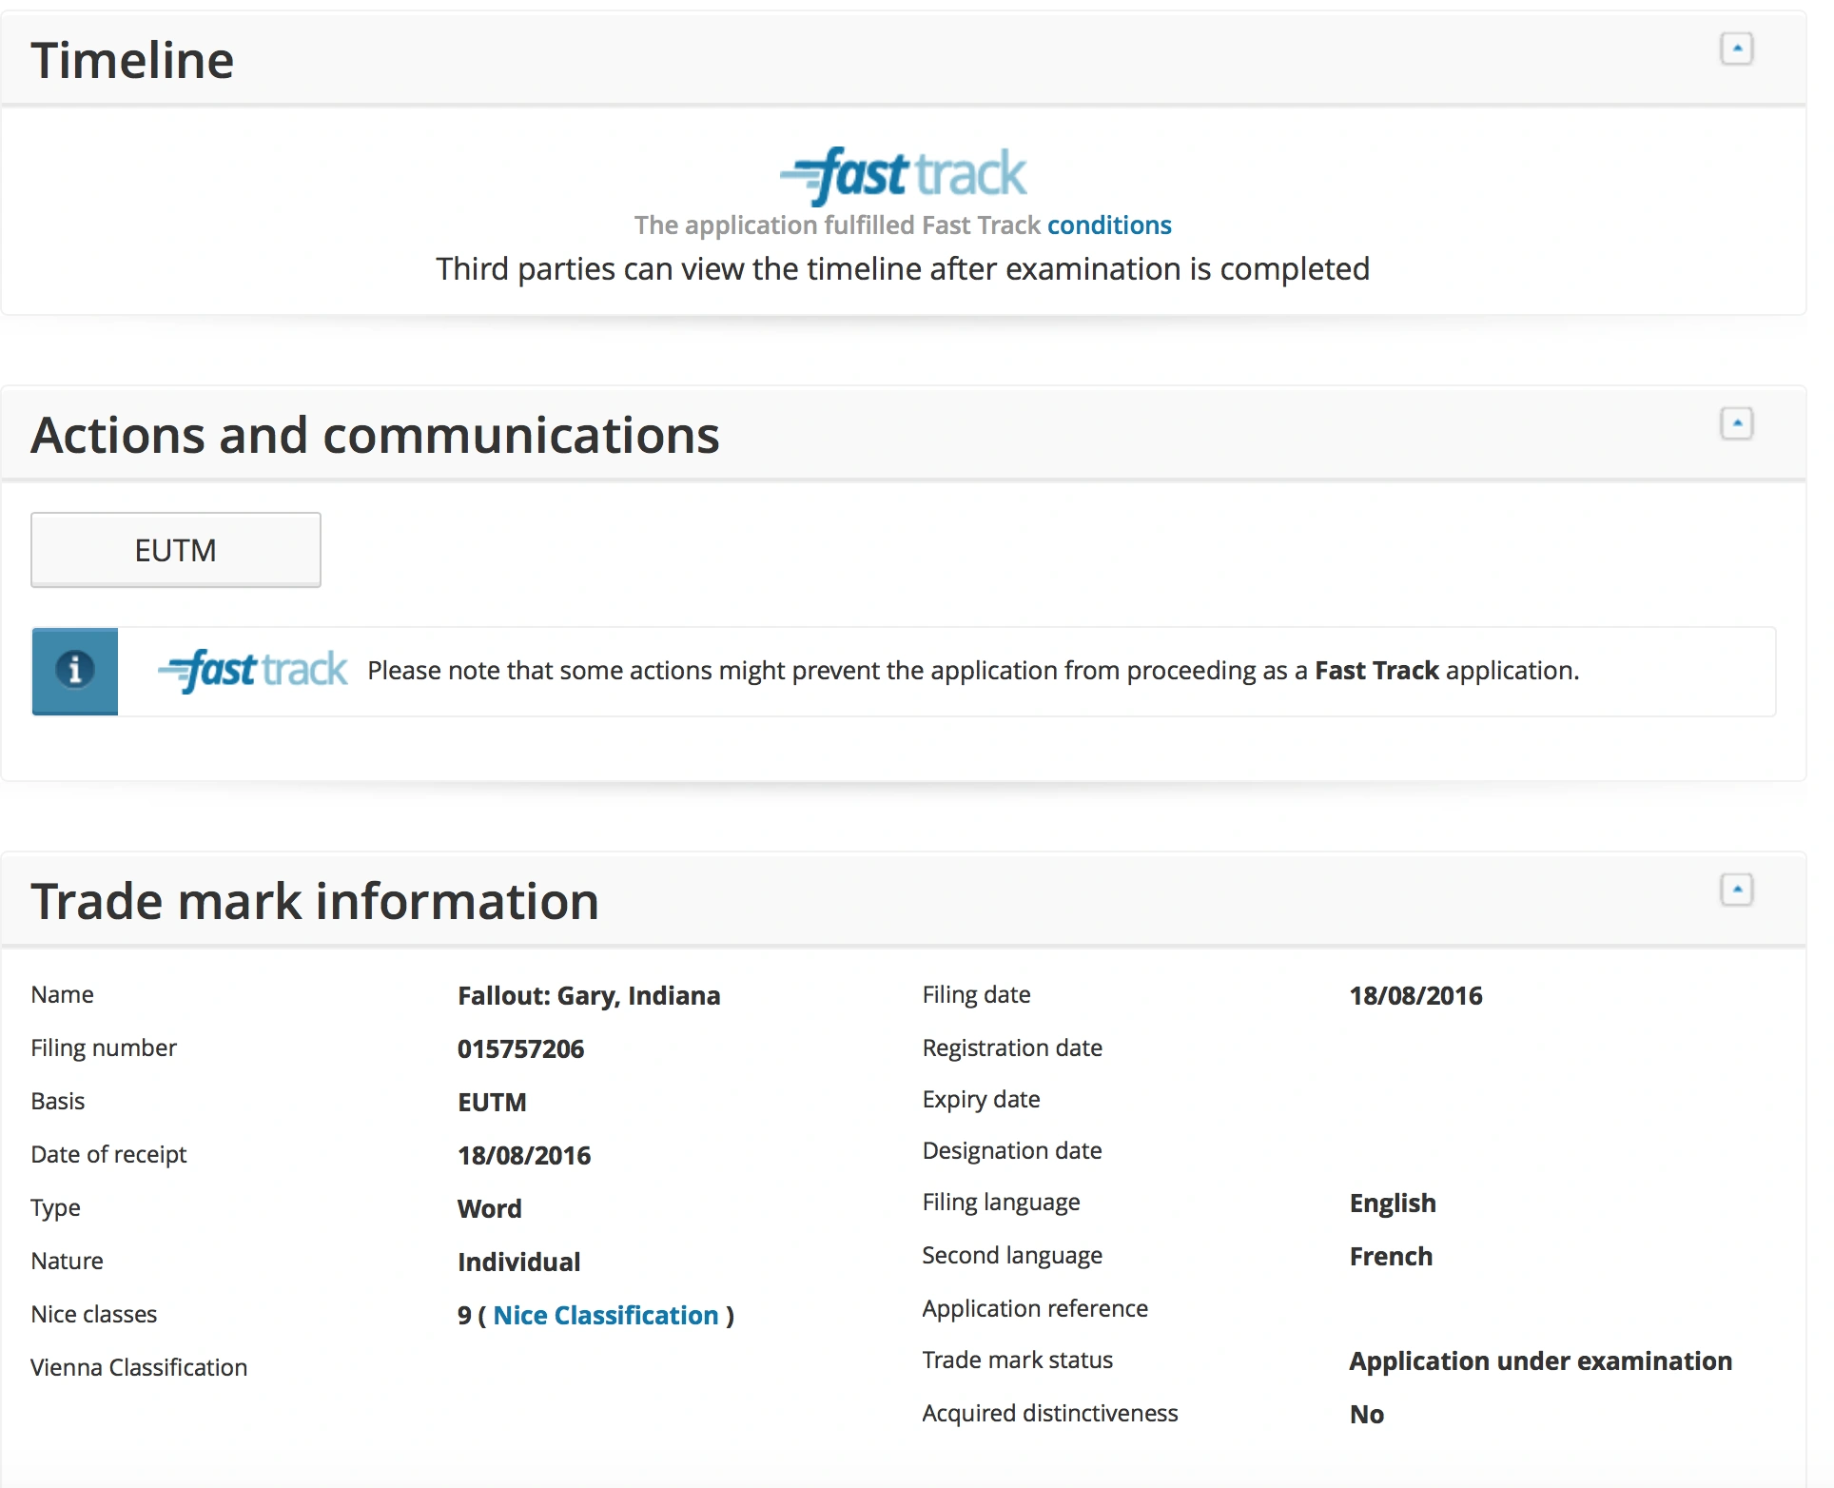1834x1488 pixels.
Task: Open the Nice Classification link
Action: [605, 1315]
